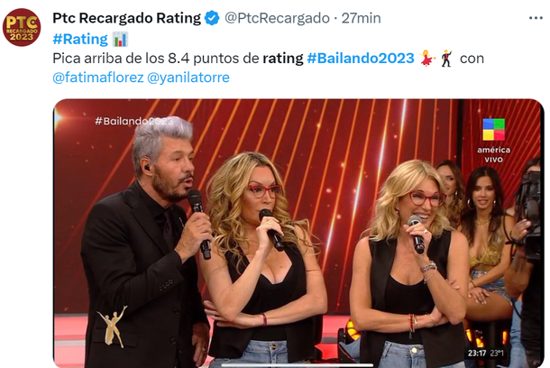The height and width of the screenshot is (368, 550).
Task: Click the blue verified badge
Action: tap(212, 18)
